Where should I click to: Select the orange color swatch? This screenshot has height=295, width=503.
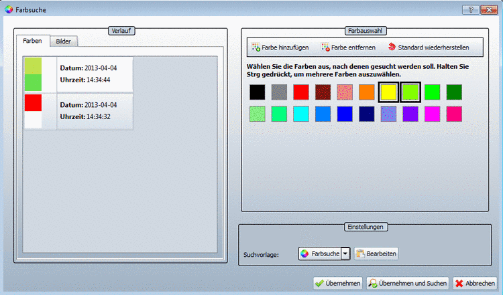pos(367,92)
